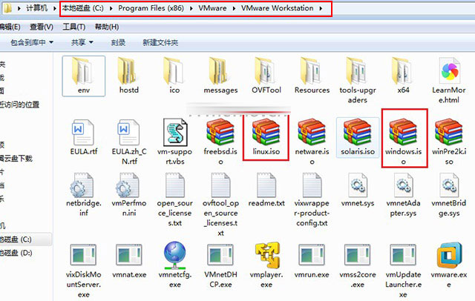Select the vixDiskMountServer.exe icon
Screen dimensions: 475x301
click(83, 255)
